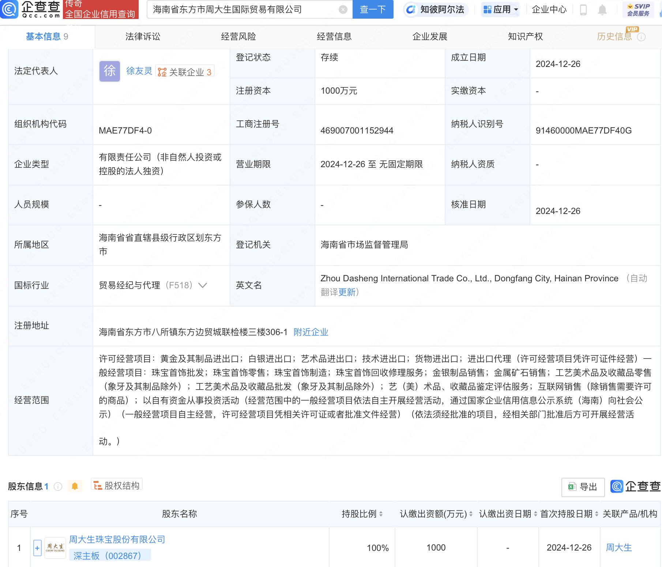
Task: Switch to the 法律诉讼 tab
Action: point(143,37)
